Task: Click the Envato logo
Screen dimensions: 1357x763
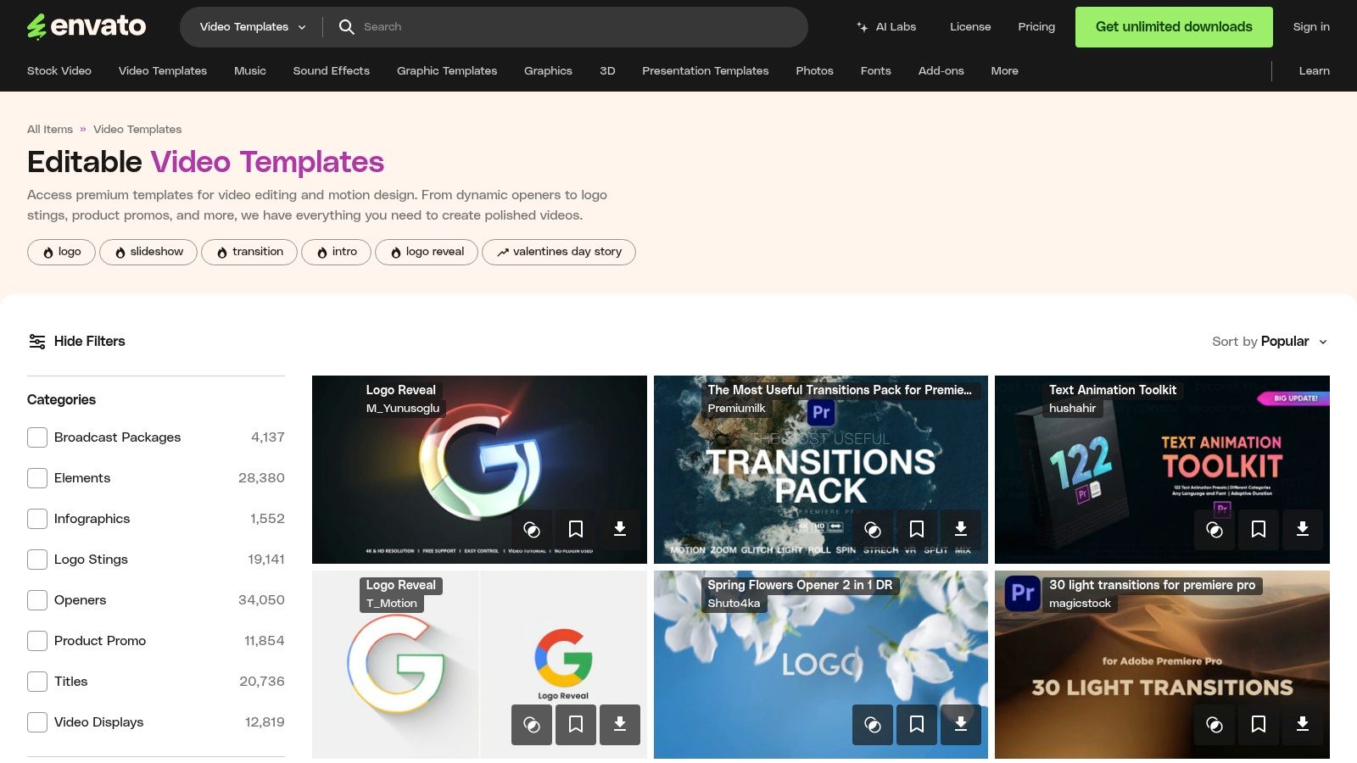Action: coord(87,27)
